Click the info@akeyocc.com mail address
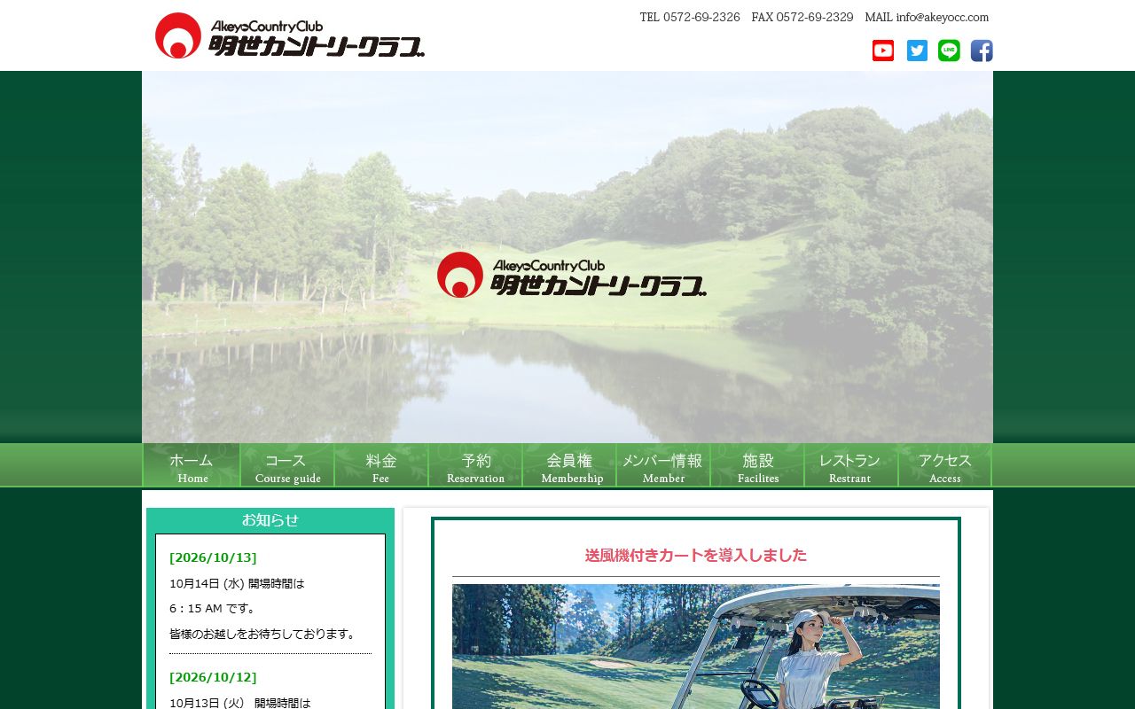Viewport: 1135px width, 709px height. tap(942, 17)
